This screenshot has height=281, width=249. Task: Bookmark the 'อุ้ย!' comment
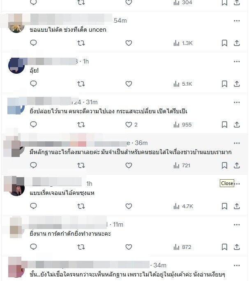[224, 84]
